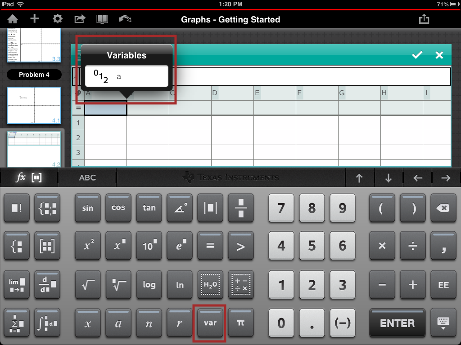Tap the Home icon in top bar
Viewport: 461px width, 345px height.
click(13, 19)
